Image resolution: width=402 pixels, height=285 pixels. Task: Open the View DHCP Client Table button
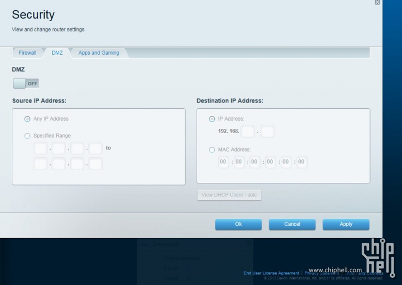[x=229, y=195]
